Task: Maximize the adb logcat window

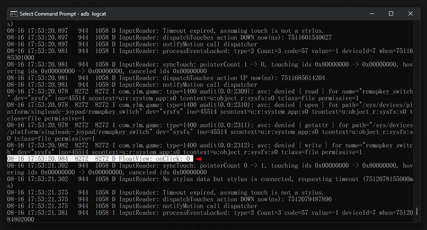Action: pos(391,13)
